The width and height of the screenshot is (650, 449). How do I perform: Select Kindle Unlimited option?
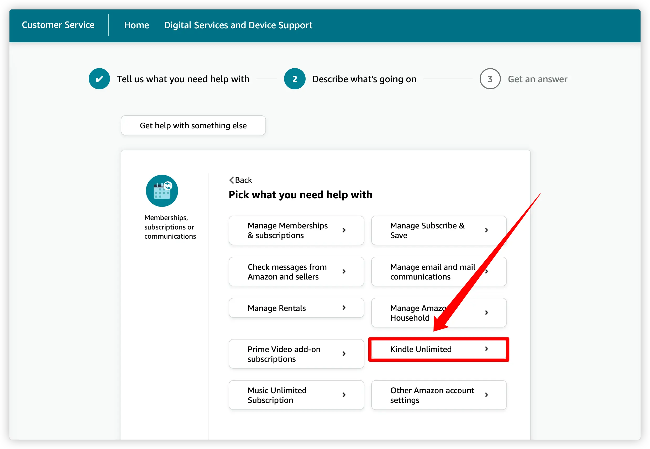click(439, 349)
